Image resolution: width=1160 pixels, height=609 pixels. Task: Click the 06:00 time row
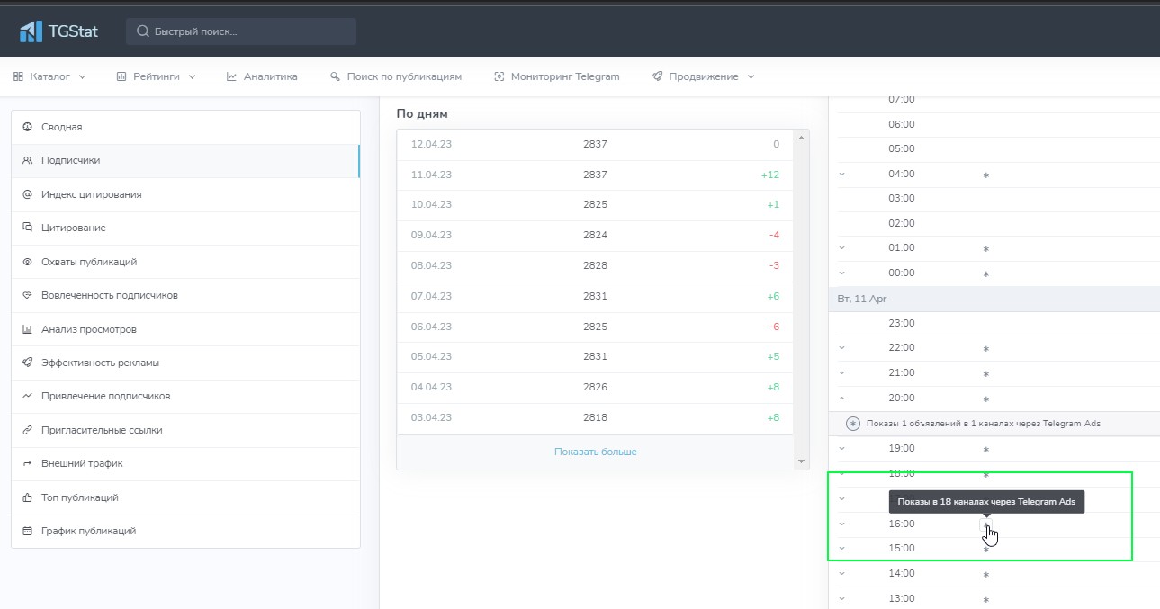tap(994, 124)
